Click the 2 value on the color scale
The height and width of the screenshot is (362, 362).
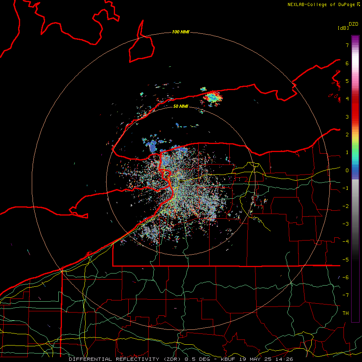coord(347,135)
